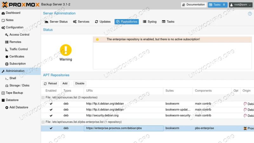254x143 pixels.
Task: Click the Tasks button in the header
Action: point(217,5)
